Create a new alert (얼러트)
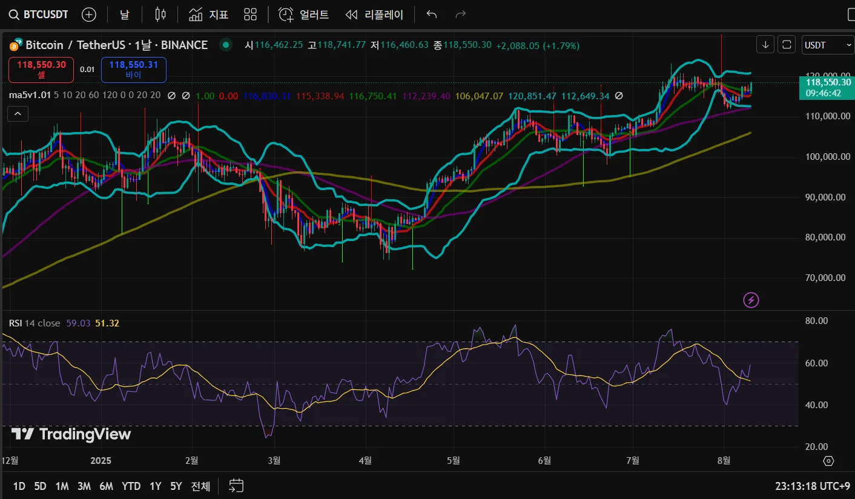The height and width of the screenshot is (499, 855). click(304, 15)
